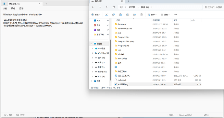The width and height of the screenshot is (224, 118).
Task: Click the Copy icon in Explorer toolbar
Action: coord(113,15)
